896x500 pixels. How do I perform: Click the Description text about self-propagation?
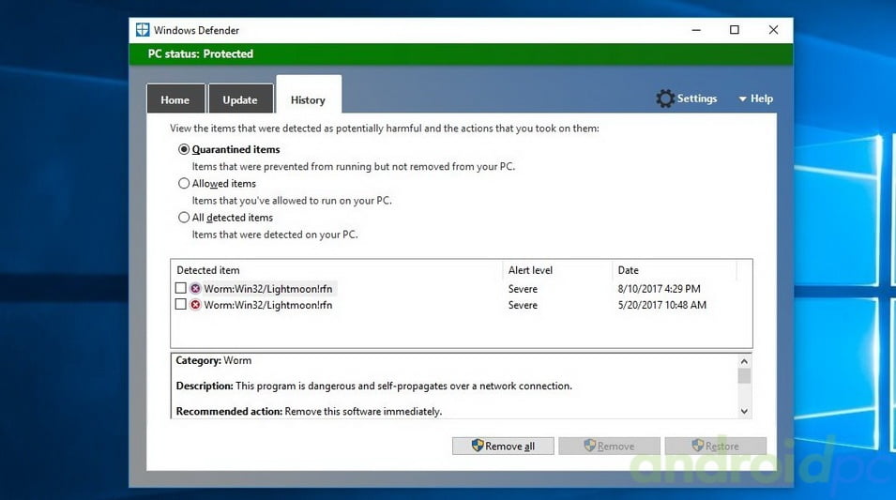[373, 386]
